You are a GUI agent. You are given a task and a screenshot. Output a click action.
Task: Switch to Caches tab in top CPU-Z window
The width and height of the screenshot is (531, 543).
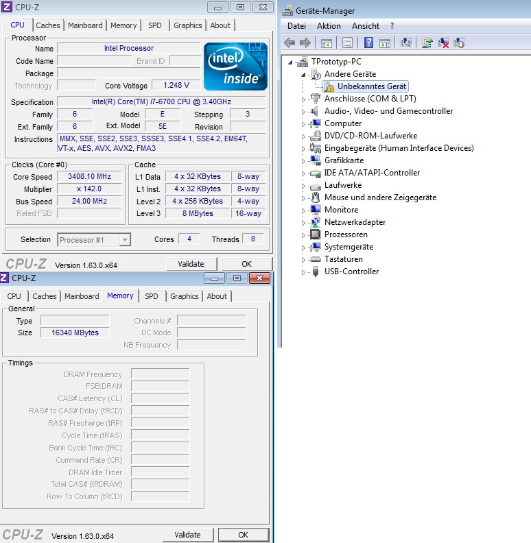tap(48, 25)
